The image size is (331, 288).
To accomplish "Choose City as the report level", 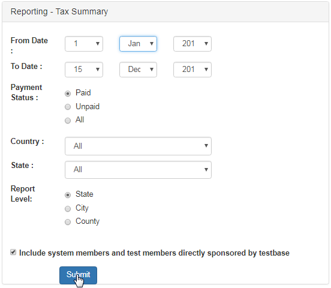I will pyautogui.click(x=68, y=209).
